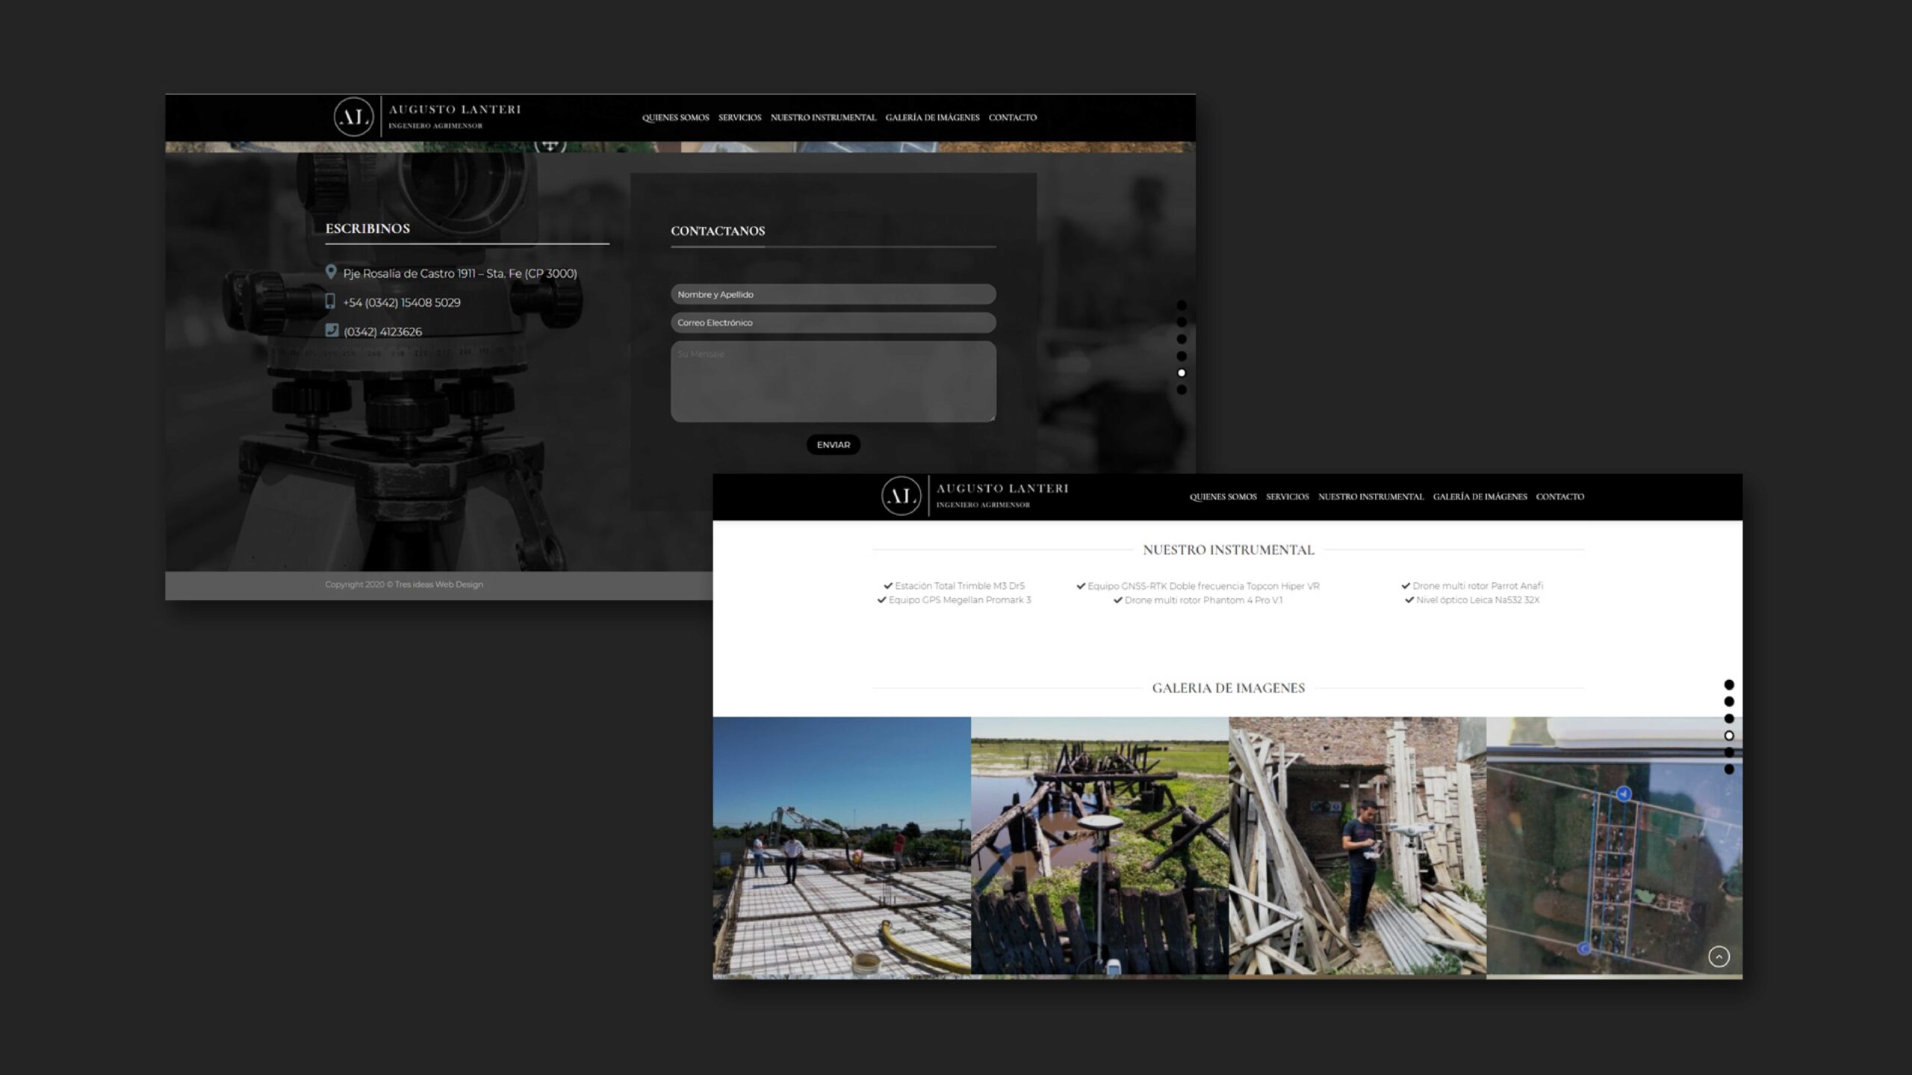Select last section dot on contact page
1912x1075 pixels.
point(1182,390)
